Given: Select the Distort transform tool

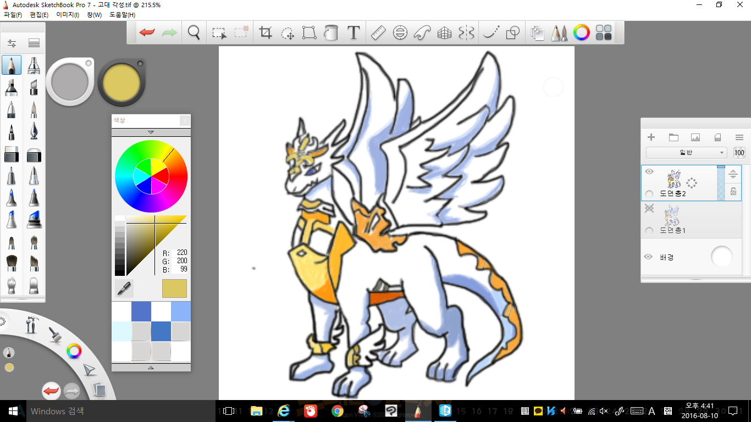Looking at the screenshot, I should tap(310, 33).
